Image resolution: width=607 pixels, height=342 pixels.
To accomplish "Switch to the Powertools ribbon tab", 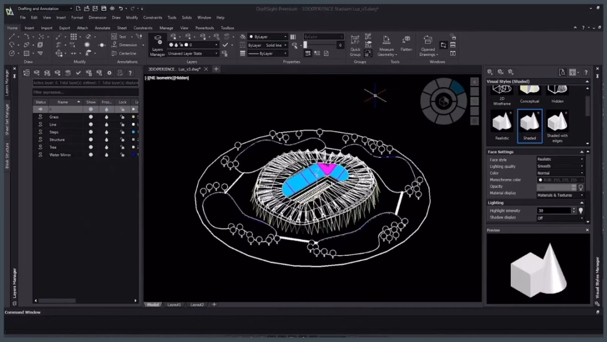I will coord(205,28).
